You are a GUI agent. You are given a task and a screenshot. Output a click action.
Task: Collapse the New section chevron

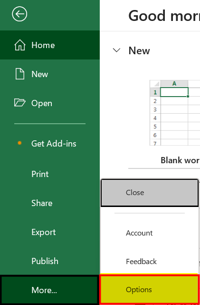[x=116, y=50]
